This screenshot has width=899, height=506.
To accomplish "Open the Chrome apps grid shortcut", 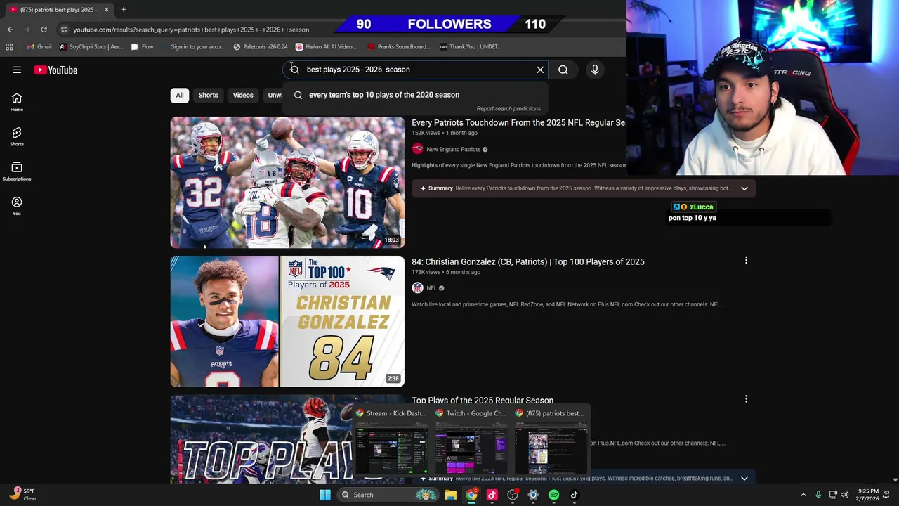I will coord(9,47).
